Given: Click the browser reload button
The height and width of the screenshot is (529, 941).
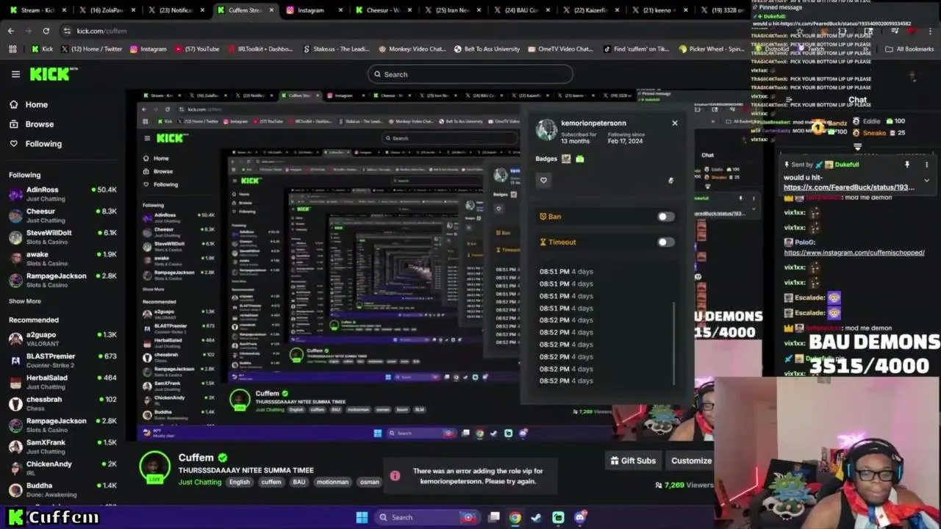Looking at the screenshot, I should pos(46,31).
